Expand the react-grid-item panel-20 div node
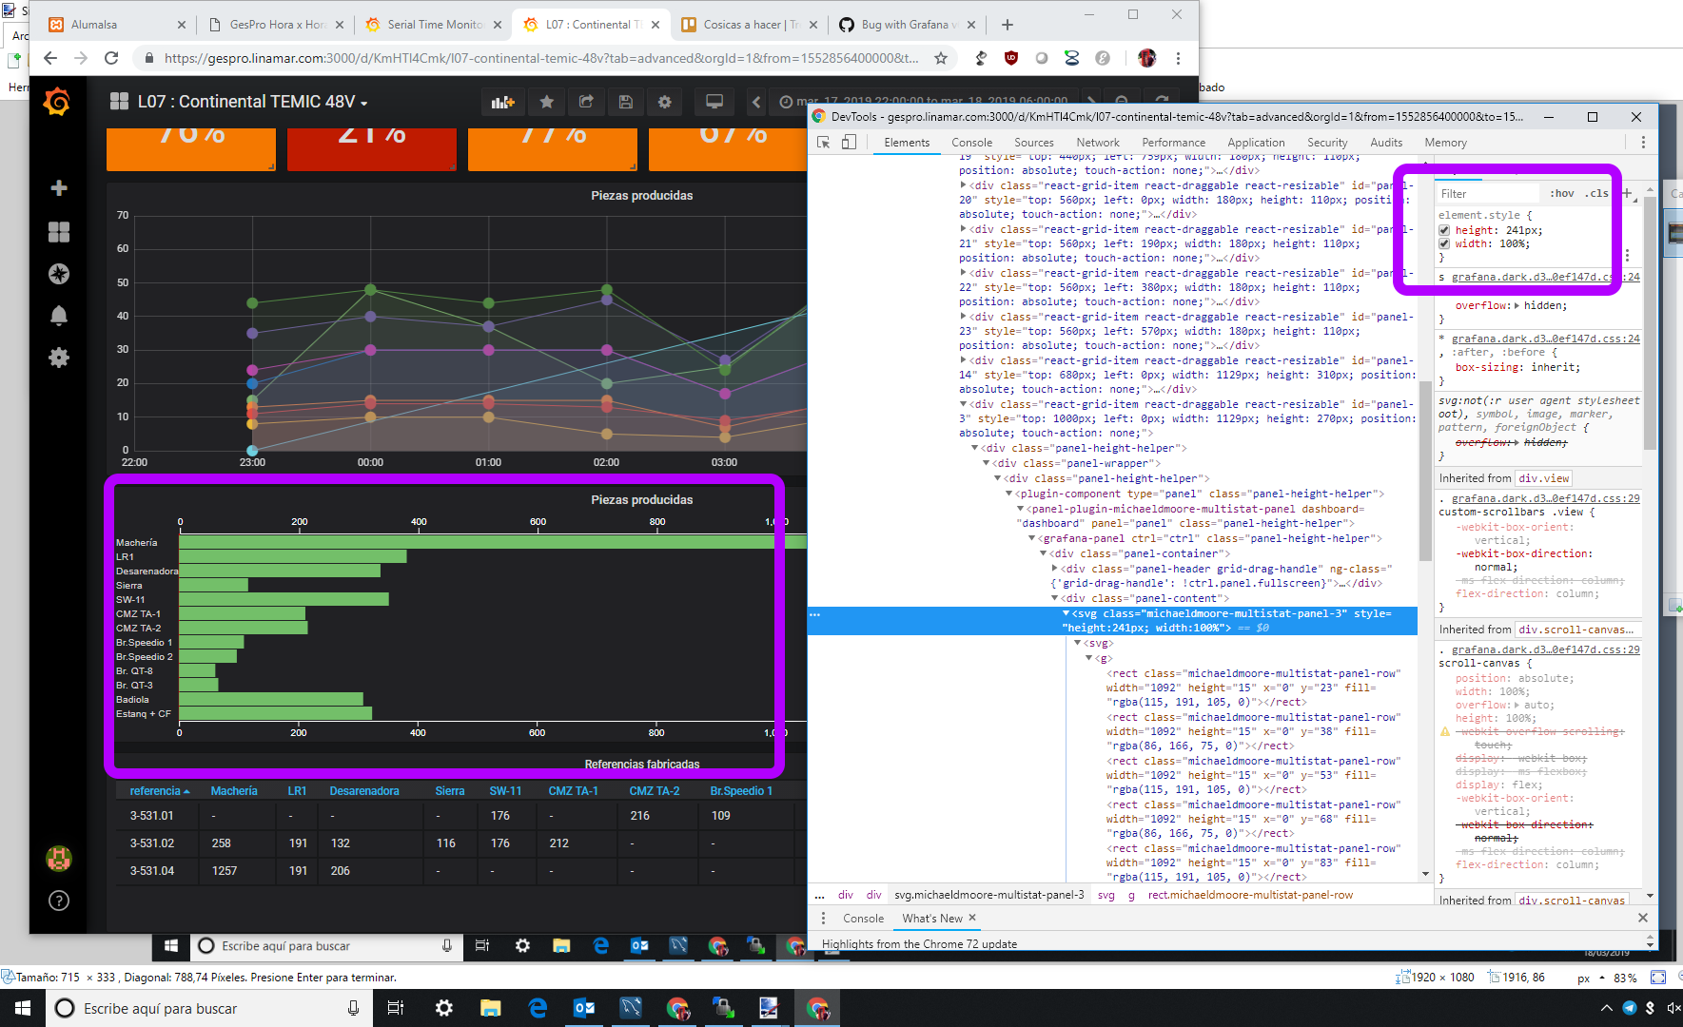Viewport: 1683px width, 1027px height. coord(964,185)
